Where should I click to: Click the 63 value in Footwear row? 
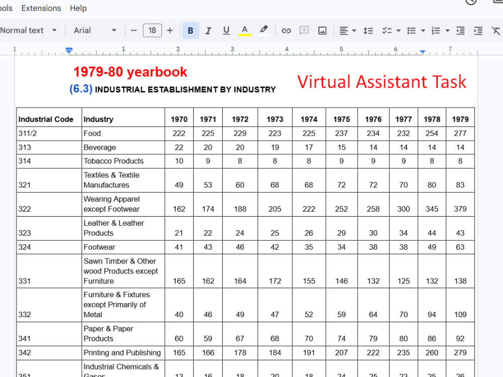click(x=460, y=247)
